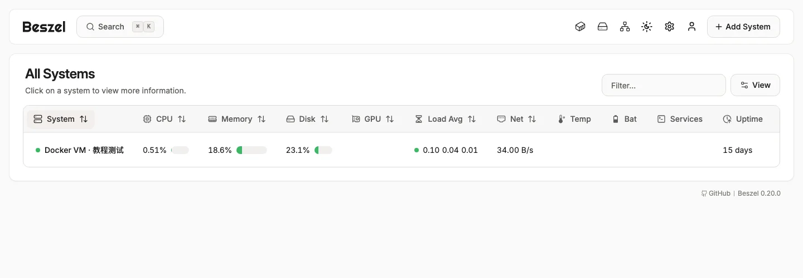Click the Beszel logo
The height and width of the screenshot is (278, 803).
click(x=44, y=27)
